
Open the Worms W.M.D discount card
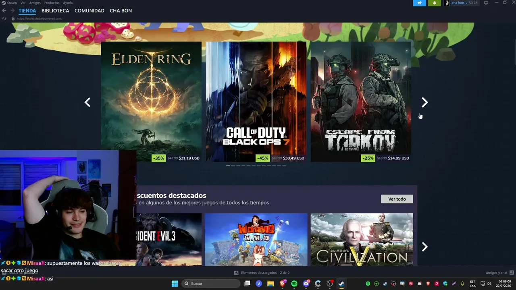[256, 239]
